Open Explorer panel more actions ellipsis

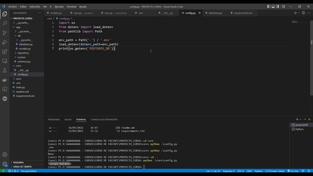tap(40, 13)
